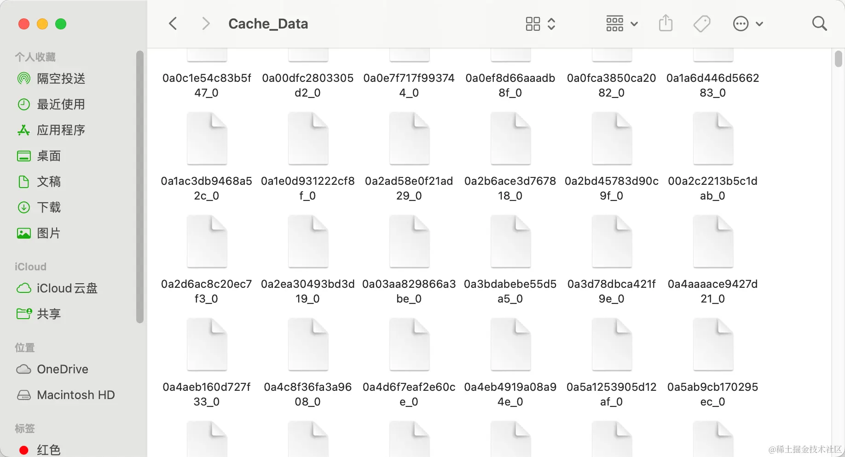Open iCloud Drive (iCloud云盘)
845x457 pixels.
[x=67, y=288]
